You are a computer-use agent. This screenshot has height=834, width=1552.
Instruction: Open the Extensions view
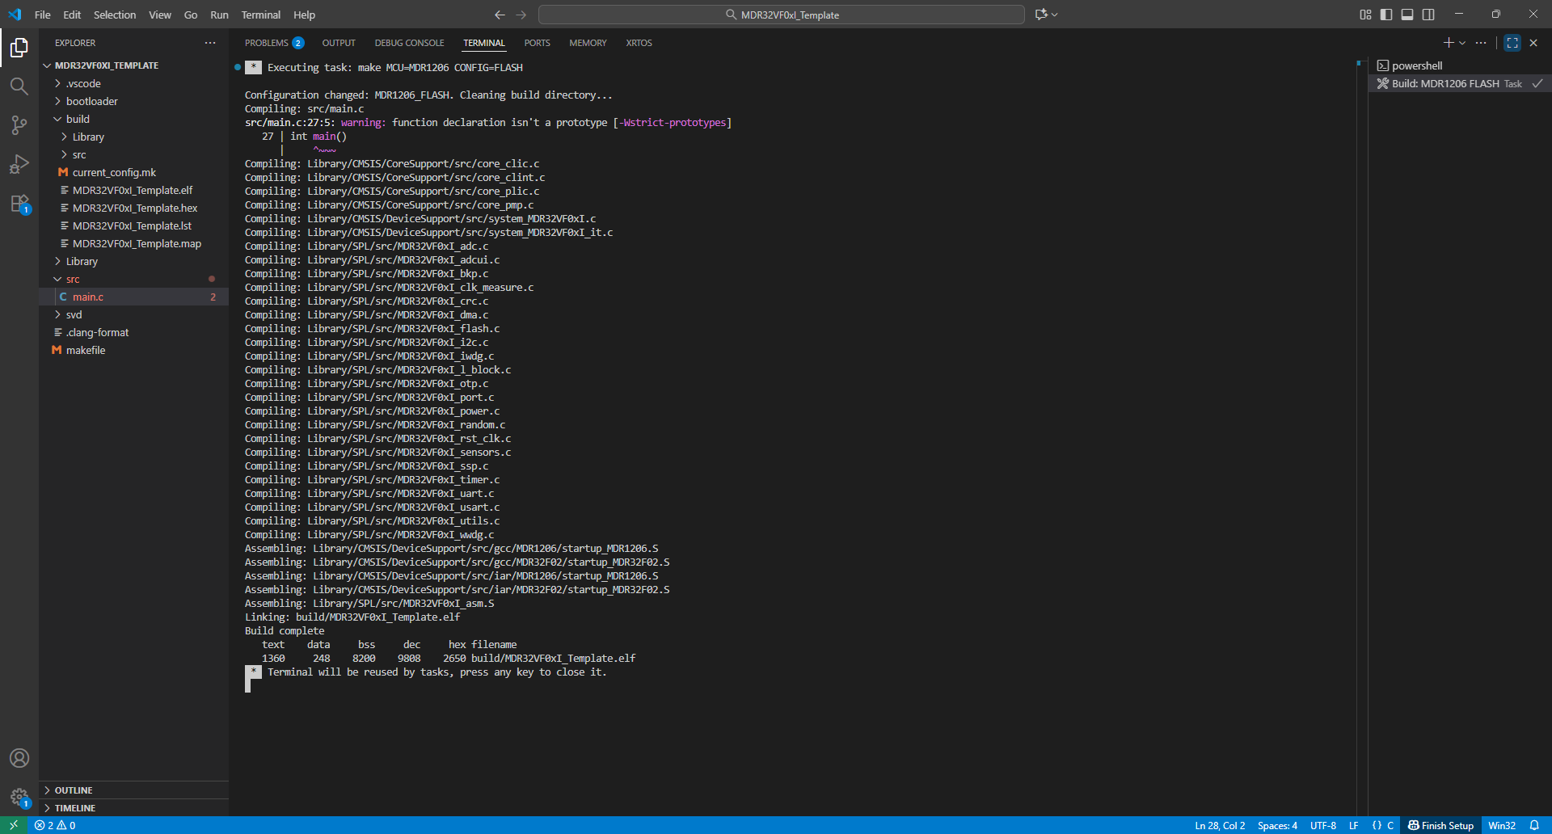[19, 203]
